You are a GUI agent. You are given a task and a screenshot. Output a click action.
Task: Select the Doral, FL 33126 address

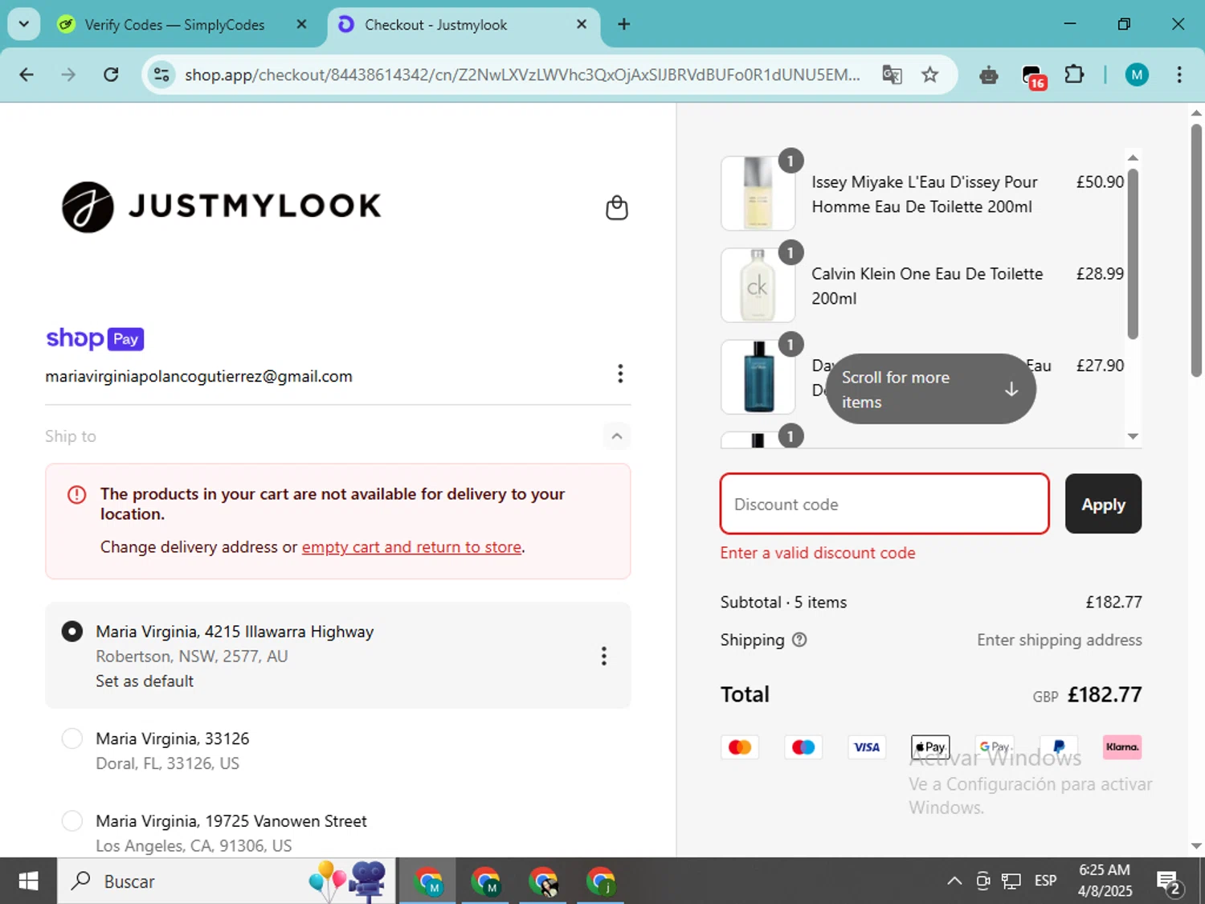click(72, 738)
